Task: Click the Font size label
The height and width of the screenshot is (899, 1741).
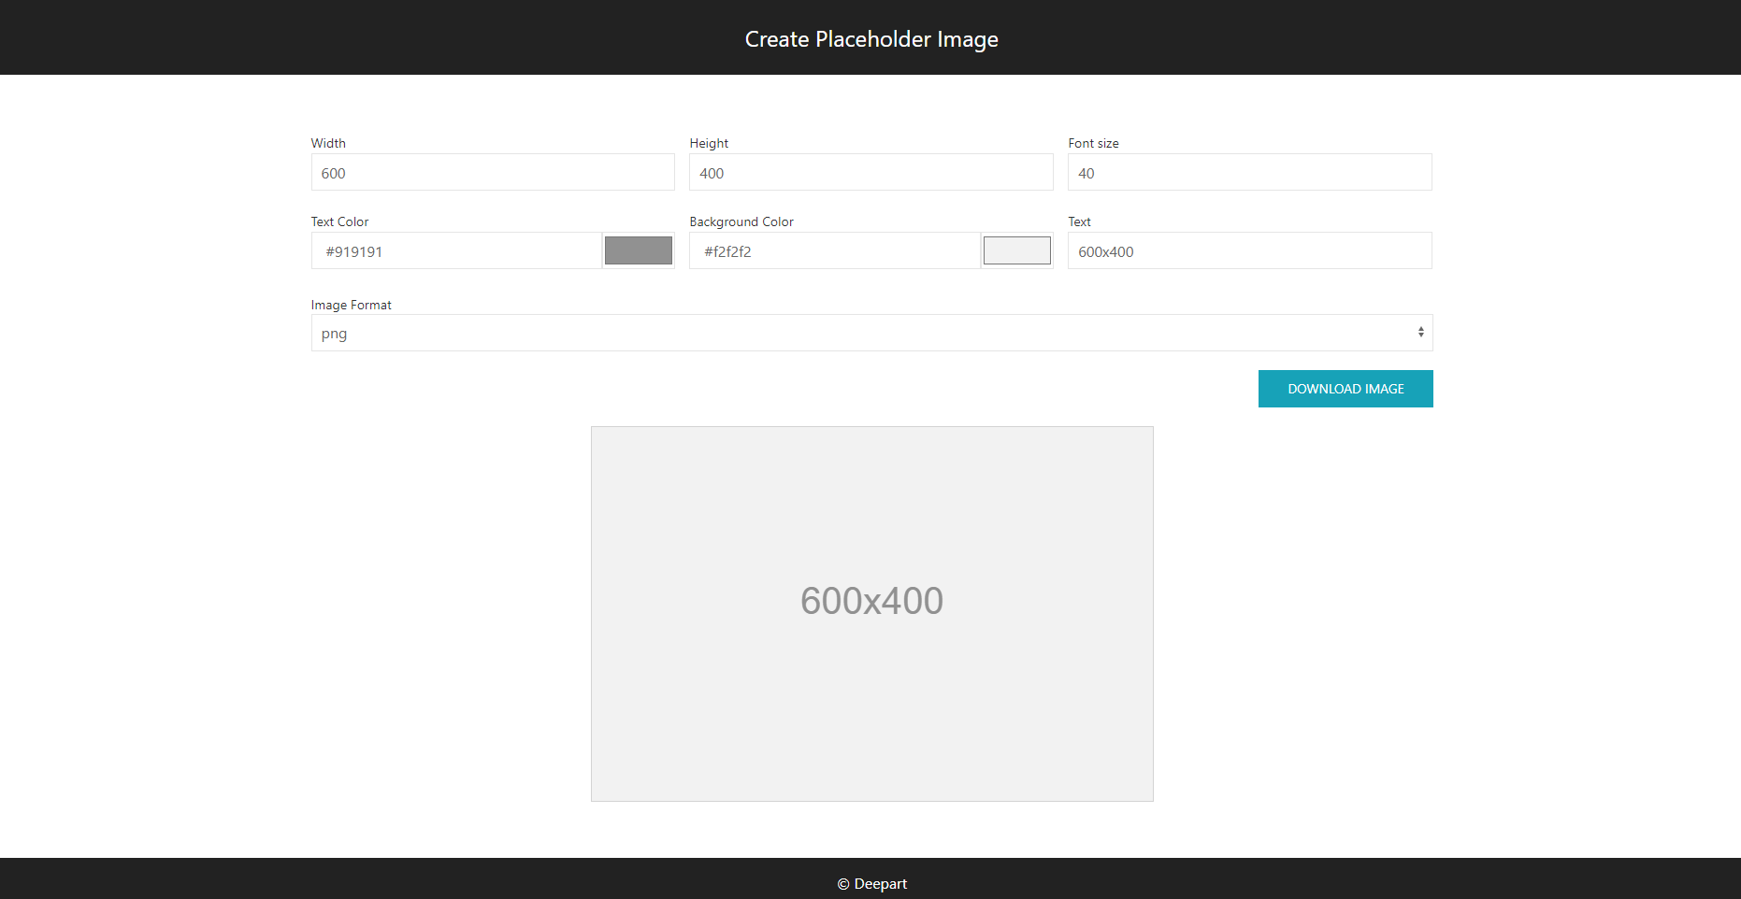Action: click(1093, 143)
